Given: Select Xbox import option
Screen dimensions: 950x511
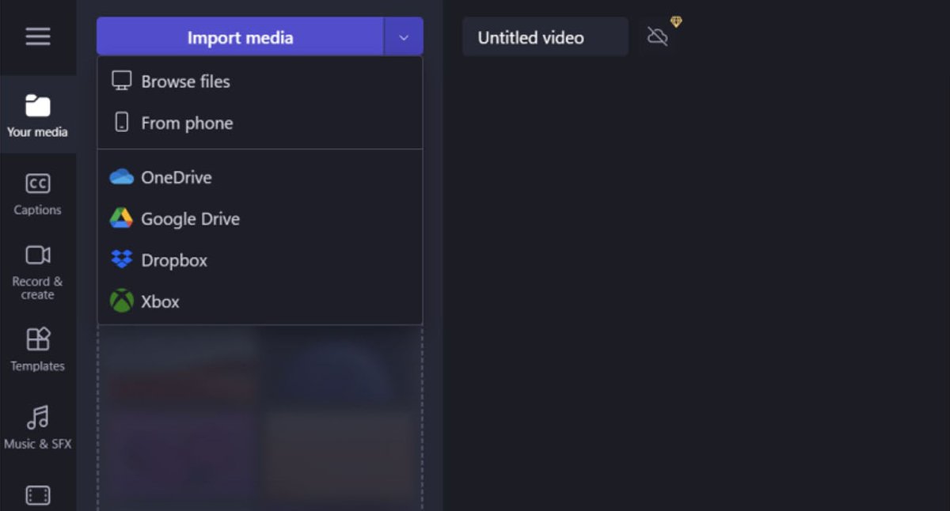Looking at the screenshot, I should pyautogui.click(x=260, y=301).
